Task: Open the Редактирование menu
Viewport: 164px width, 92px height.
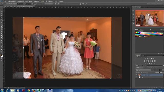Action: coord(12,1)
